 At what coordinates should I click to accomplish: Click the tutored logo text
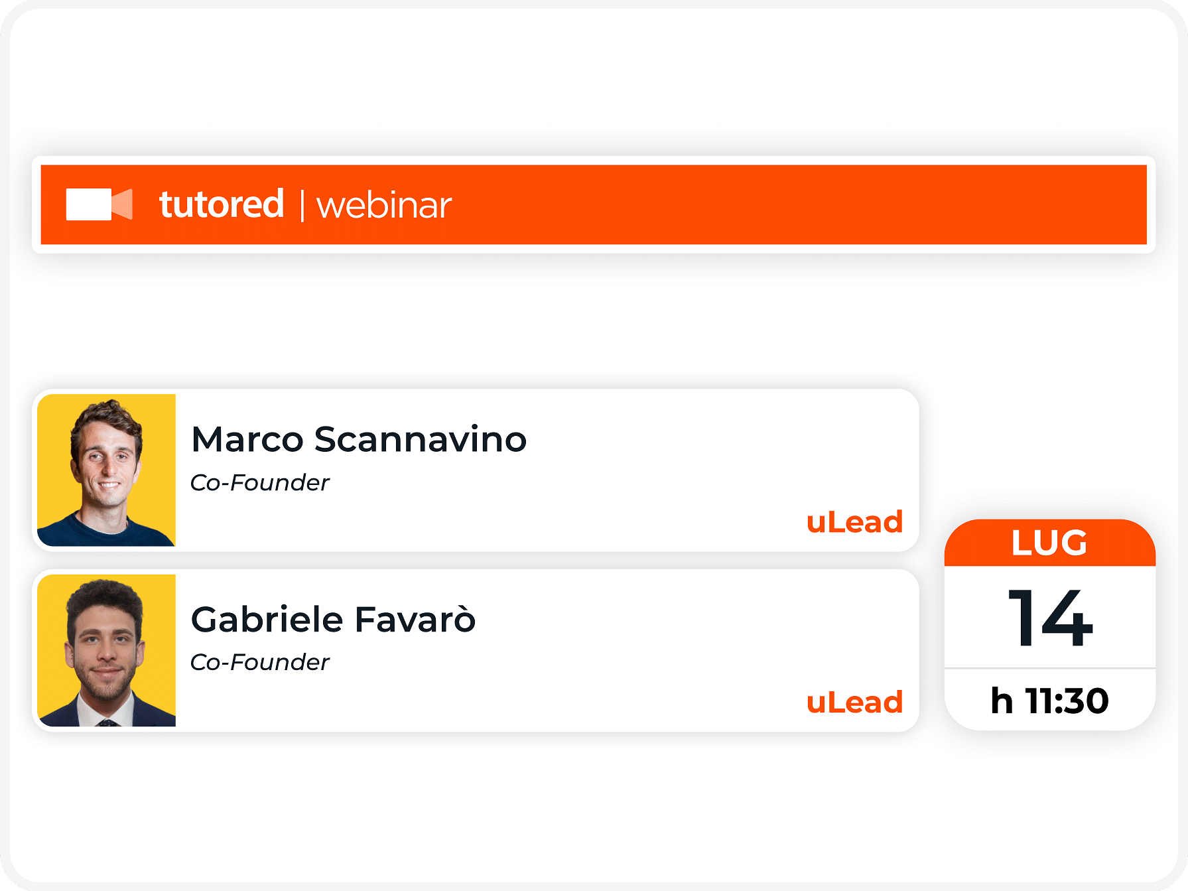click(x=222, y=204)
